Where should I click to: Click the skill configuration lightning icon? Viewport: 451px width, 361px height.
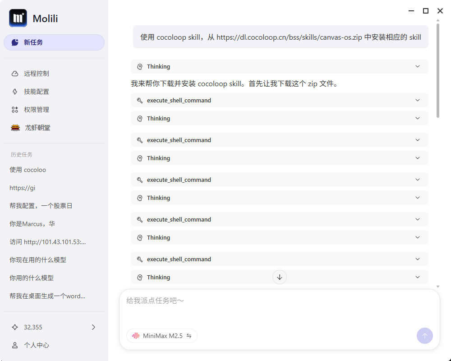click(x=15, y=92)
